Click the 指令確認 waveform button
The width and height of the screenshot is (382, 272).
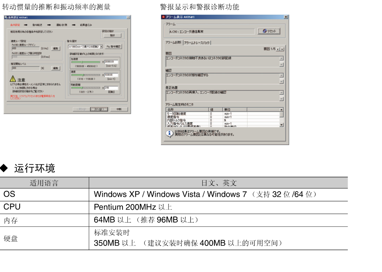[113, 46]
